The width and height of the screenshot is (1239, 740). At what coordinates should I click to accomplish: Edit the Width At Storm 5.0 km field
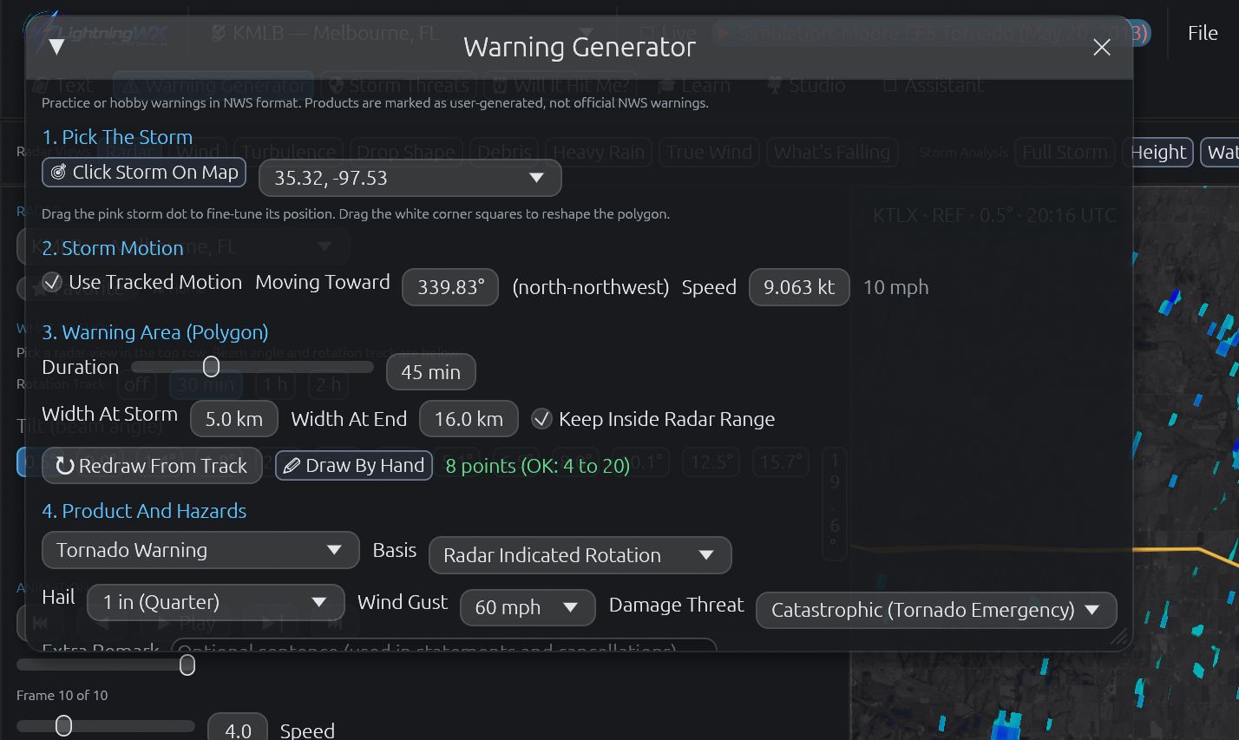coord(233,419)
